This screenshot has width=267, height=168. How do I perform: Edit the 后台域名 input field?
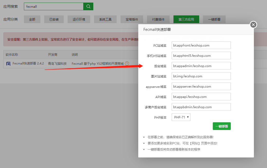[201, 66]
